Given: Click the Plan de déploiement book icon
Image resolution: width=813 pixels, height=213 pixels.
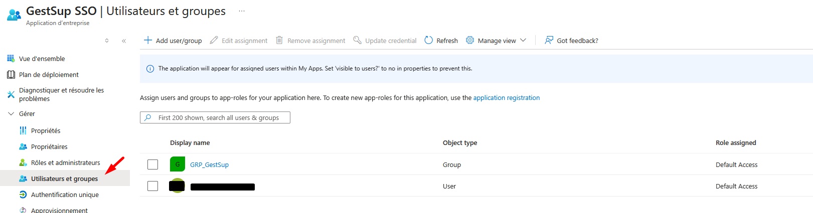Looking at the screenshot, I should pos(11,74).
